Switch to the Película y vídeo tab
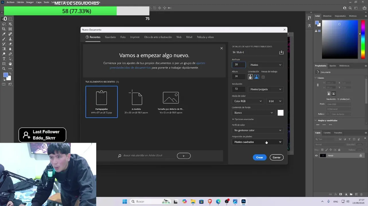Image resolution: width=368 pixels, height=206 pixels. [205, 37]
